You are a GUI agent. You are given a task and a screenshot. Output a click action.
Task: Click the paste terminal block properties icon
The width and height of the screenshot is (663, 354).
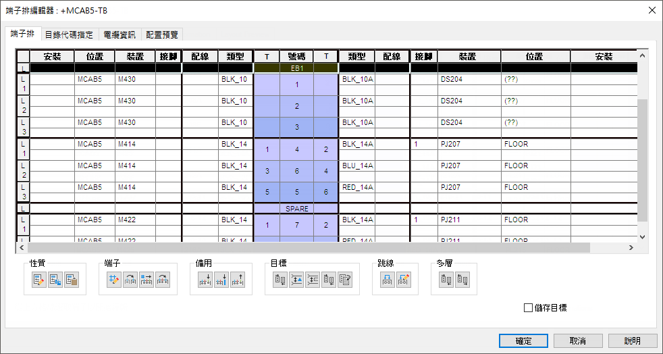tap(72, 280)
